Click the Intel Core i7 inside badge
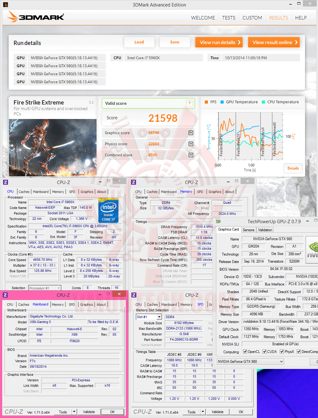The image size is (318, 418). pyautogui.click(x=108, y=211)
